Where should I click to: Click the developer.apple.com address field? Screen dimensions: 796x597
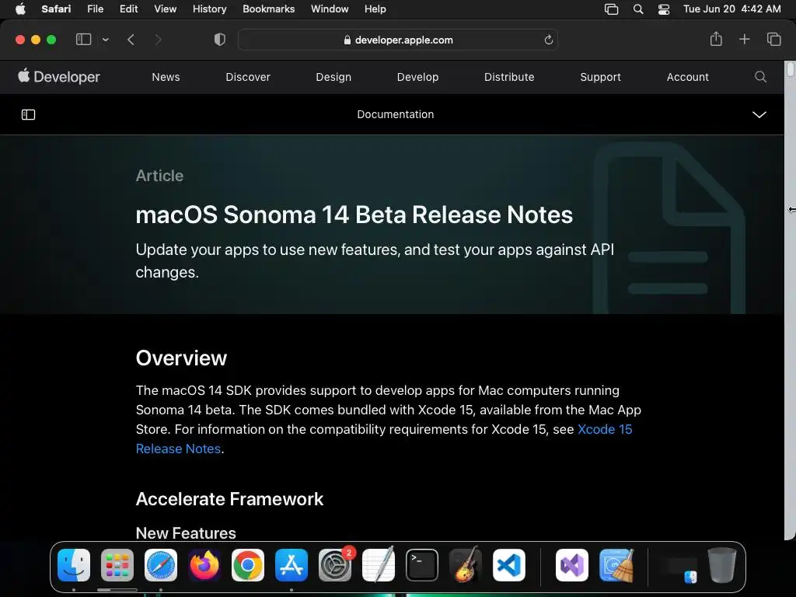398,40
